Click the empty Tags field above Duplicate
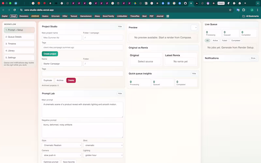Image resolution: width=261 pixels, height=163 pixels. [83, 74]
